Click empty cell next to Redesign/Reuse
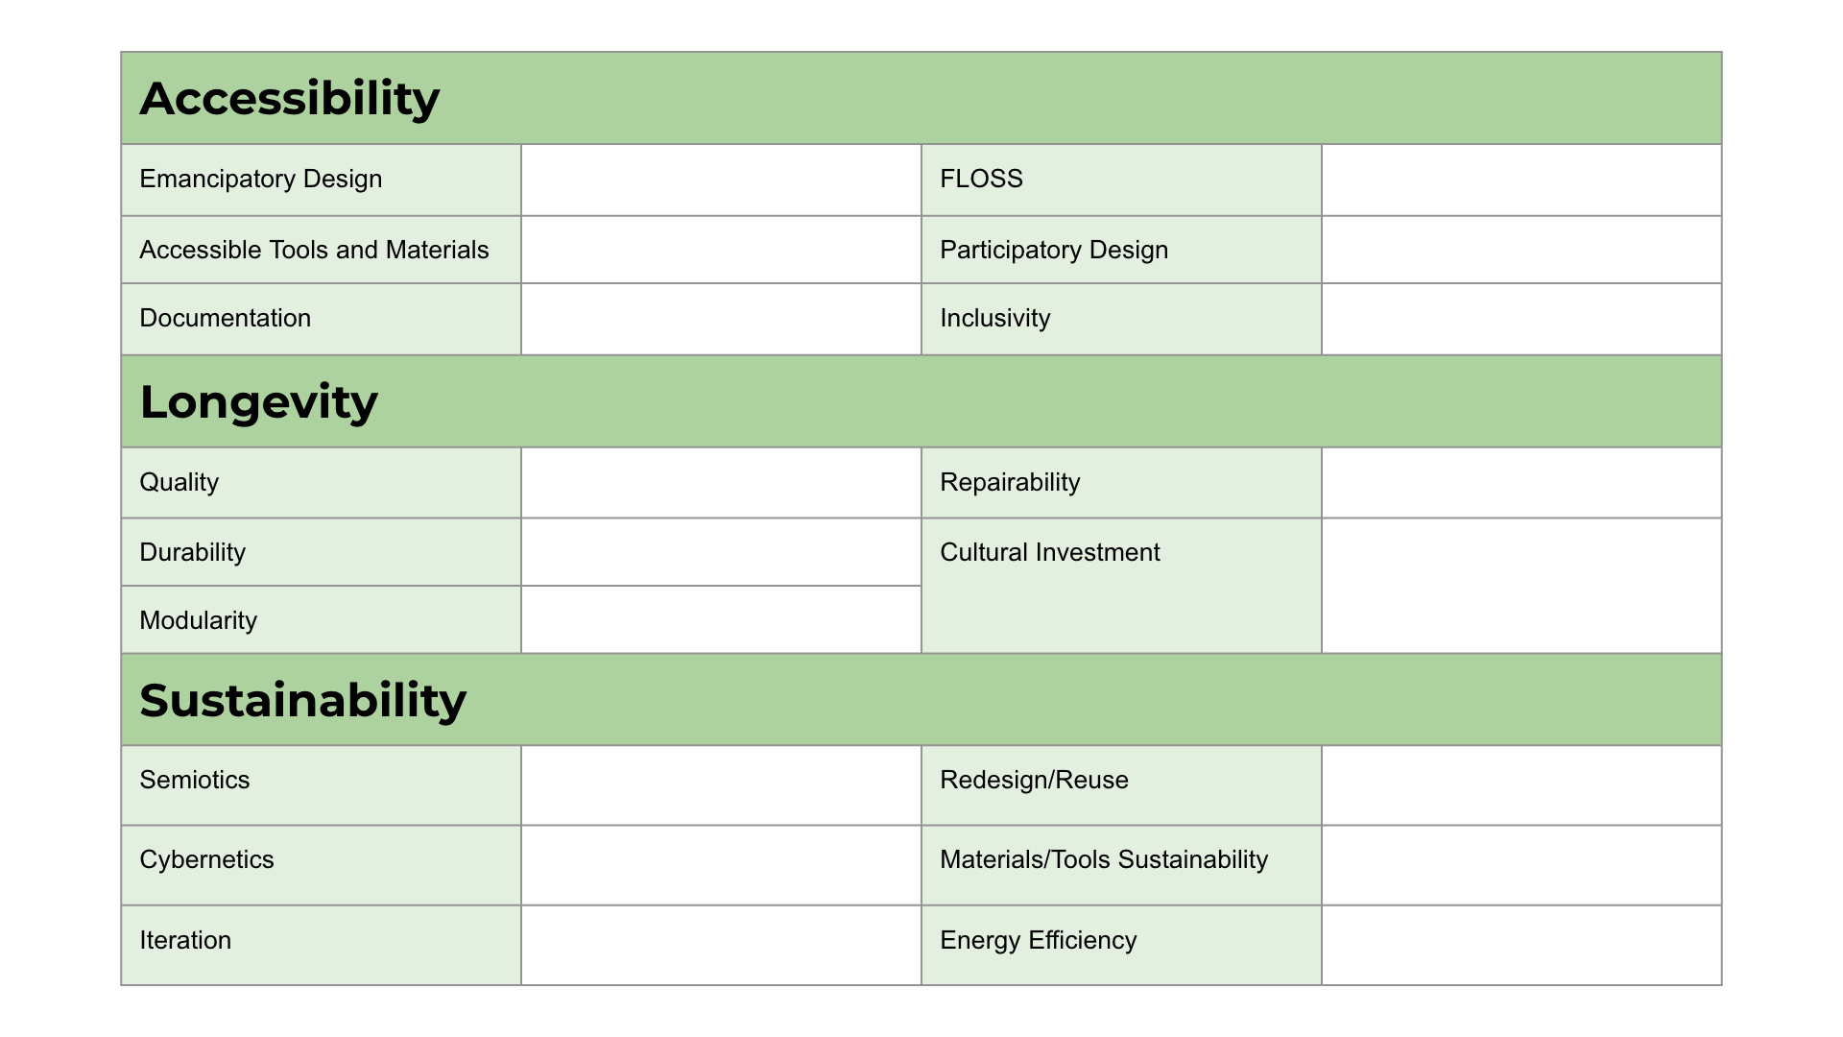This screenshot has width=1843, height=1037. pos(1521,785)
